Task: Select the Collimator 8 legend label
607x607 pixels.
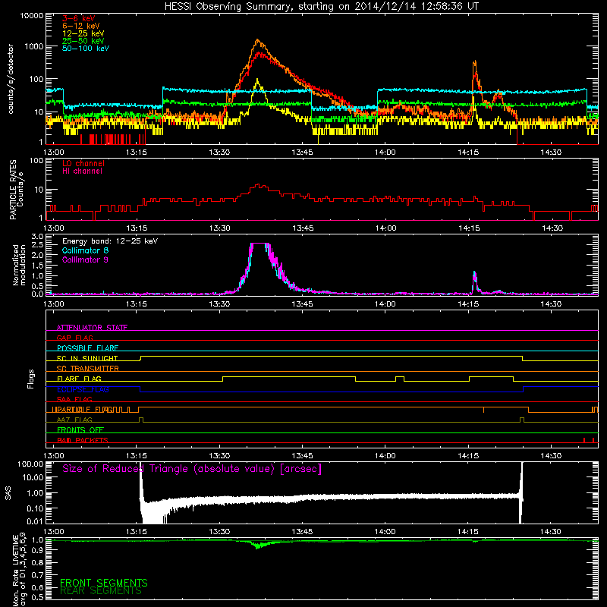Action: [x=85, y=250]
